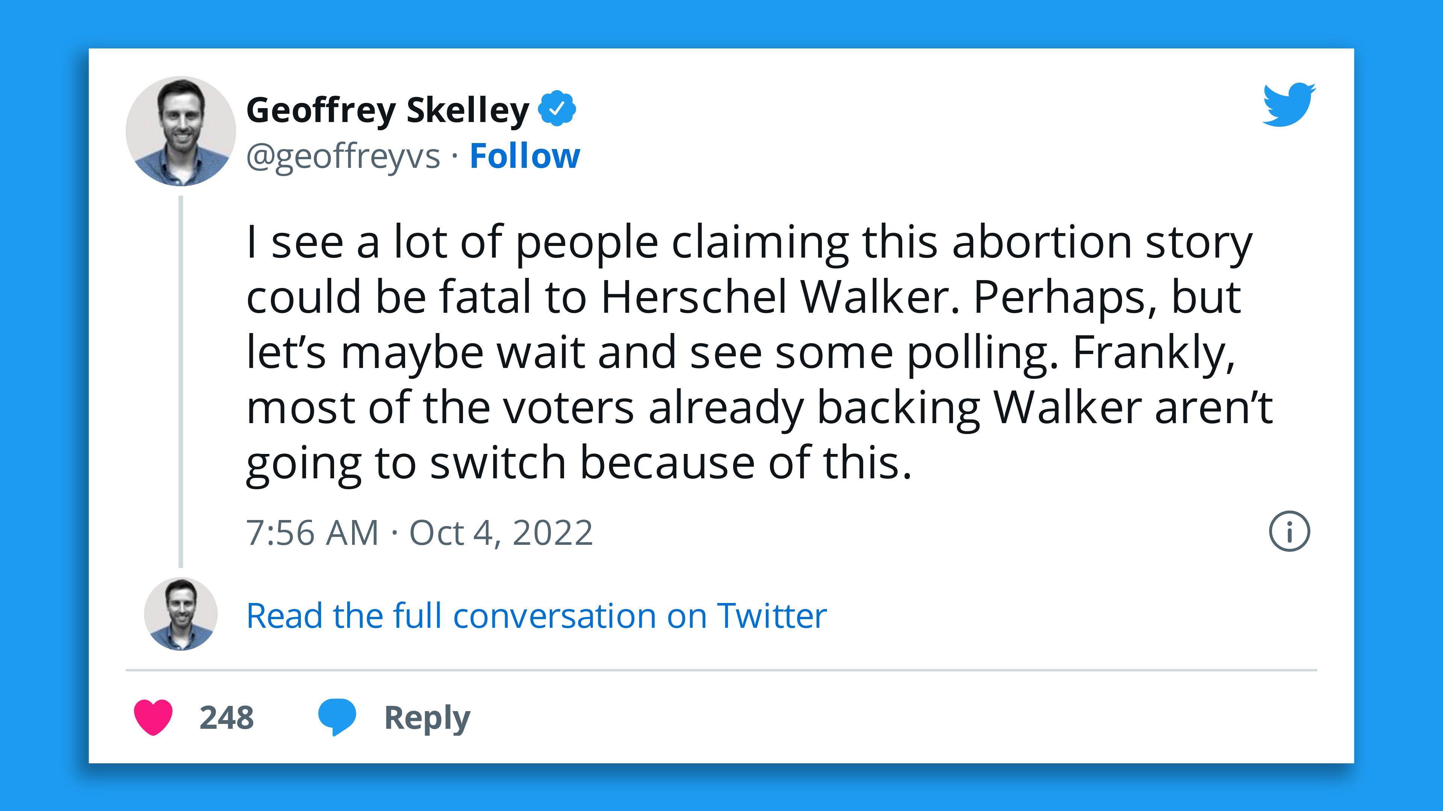
Task: Select Geoffrey Skelley's display name
Action: click(387, 111)
